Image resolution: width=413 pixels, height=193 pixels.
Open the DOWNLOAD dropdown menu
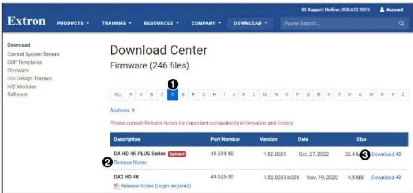[251, 24]
